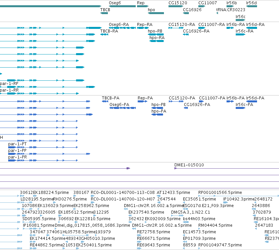Select EST label RE72758.5prime
279x250 pixels.
153,232
